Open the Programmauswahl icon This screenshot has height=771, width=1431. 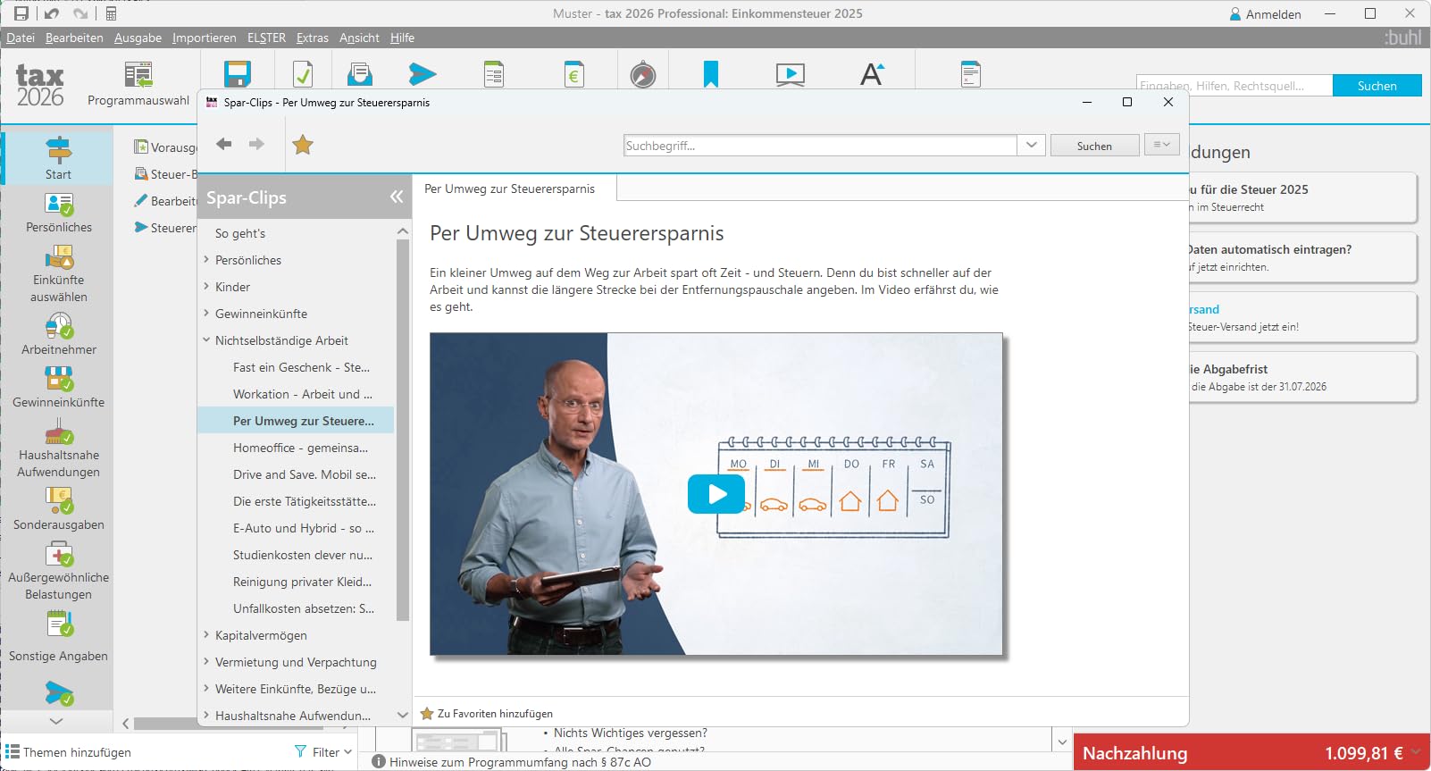click(138, 75)
